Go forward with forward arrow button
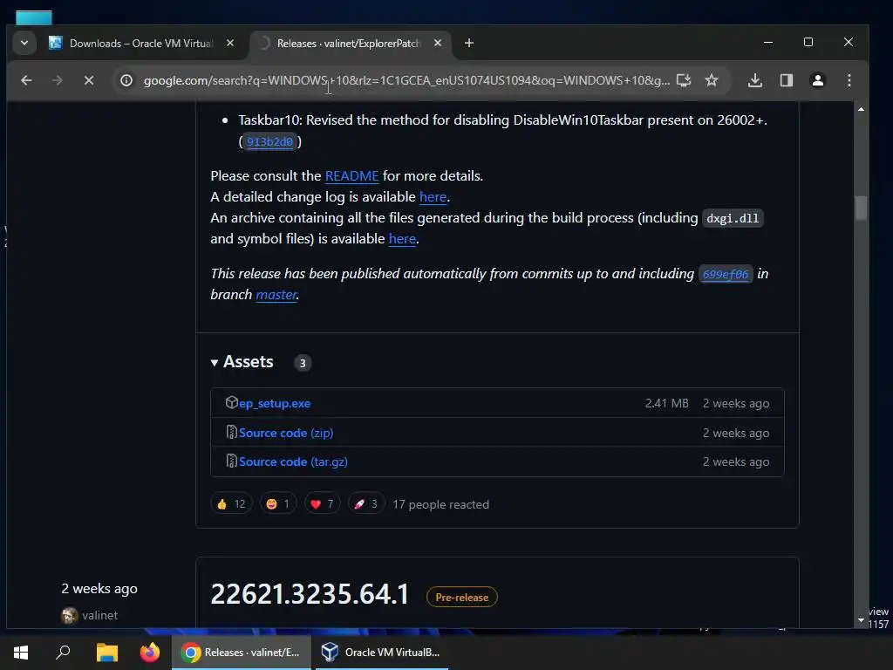 click(x=58, y=80)
